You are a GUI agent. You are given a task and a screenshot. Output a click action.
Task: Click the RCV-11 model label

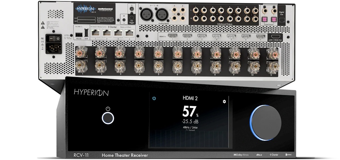coord(81,155)
